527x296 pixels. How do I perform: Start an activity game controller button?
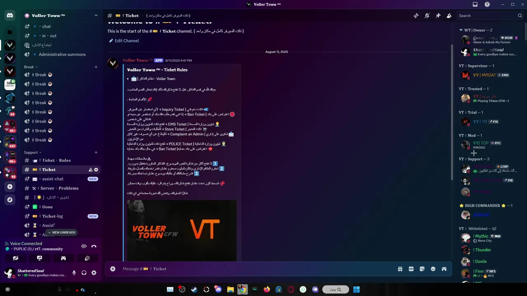pyautogui.click(x=63, y=258)
